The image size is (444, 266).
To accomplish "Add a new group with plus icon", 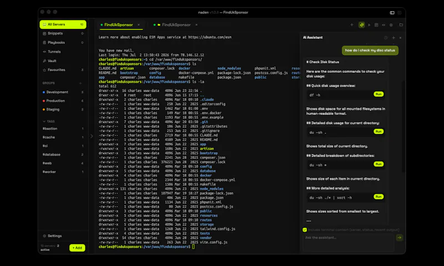I will (x=80, y=83).
